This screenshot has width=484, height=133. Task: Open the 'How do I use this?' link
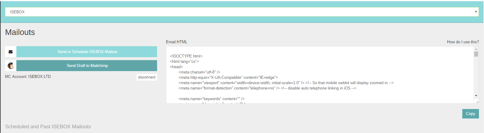[x=463, y=42]
